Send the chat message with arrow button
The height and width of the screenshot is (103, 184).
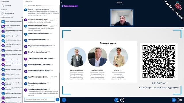pyautogui.click(x=57, y=100)
